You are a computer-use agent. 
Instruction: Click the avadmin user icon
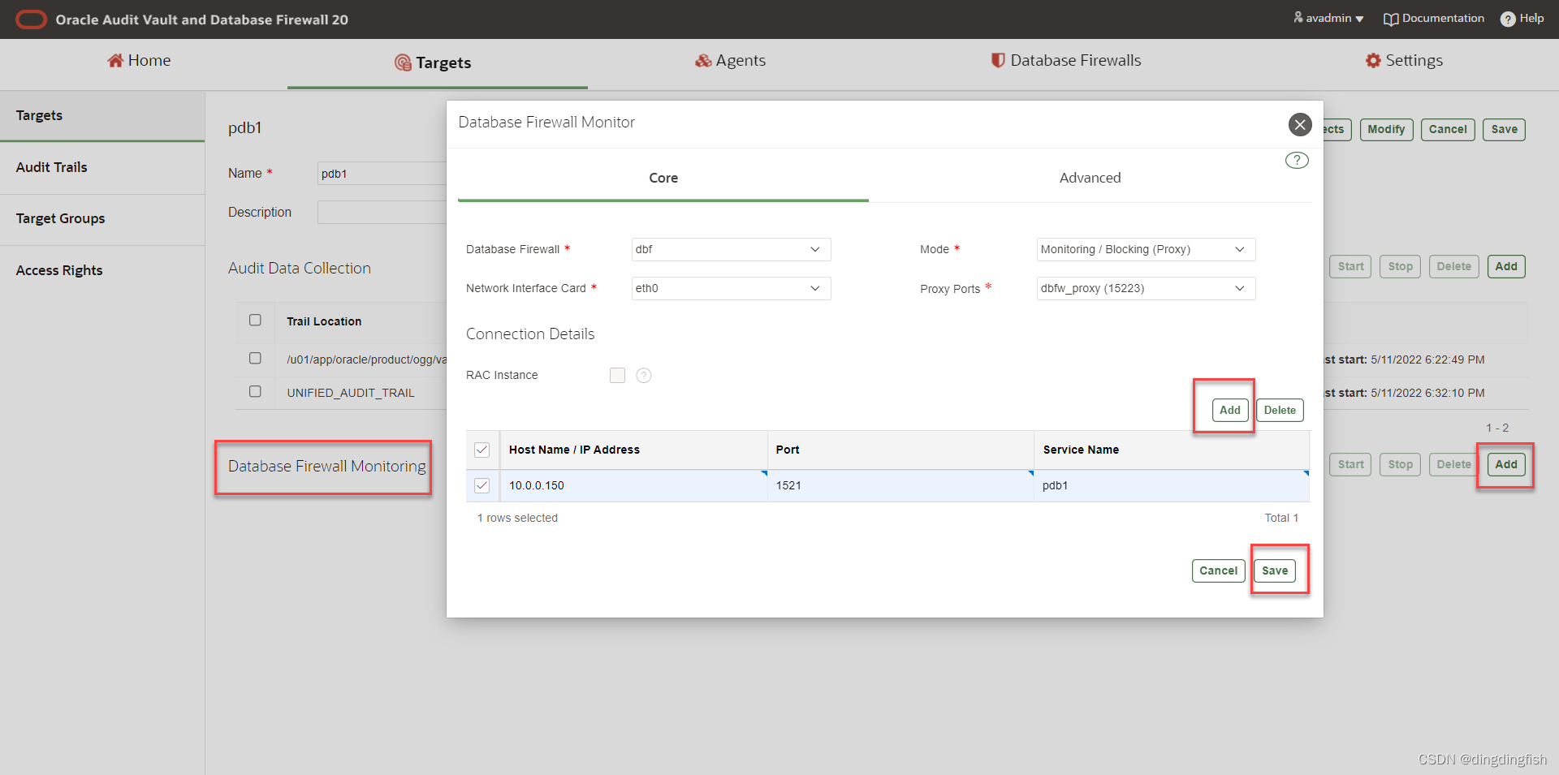(x=1298, y=17)
